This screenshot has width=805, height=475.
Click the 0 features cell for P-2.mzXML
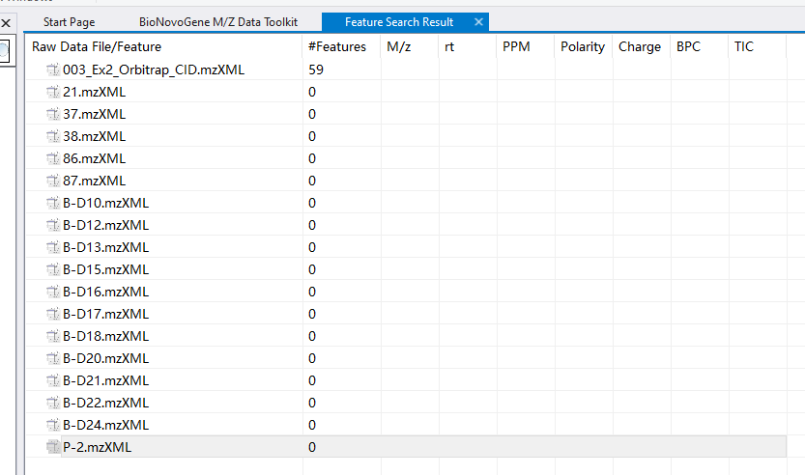click(x=342, y=447)
